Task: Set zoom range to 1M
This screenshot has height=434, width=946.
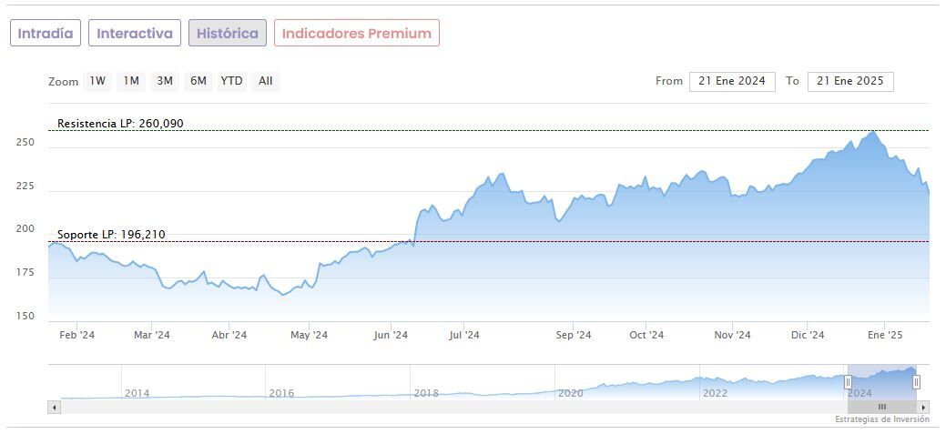Action: pyautogui.click(x=131, y=81)
